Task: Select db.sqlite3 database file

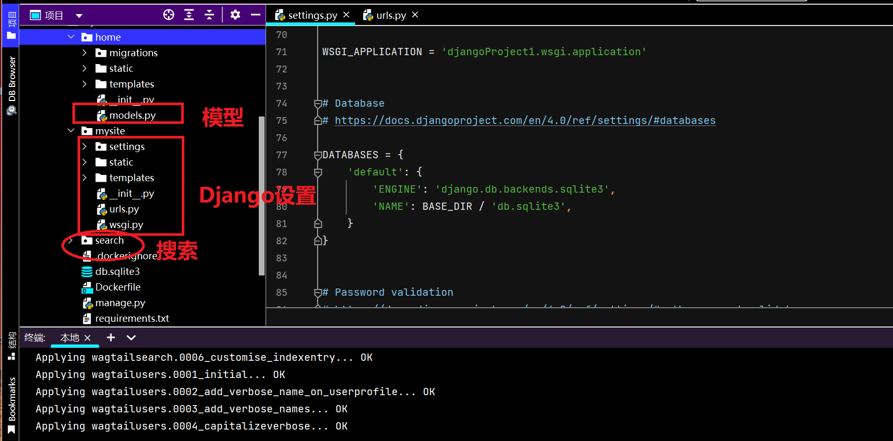Action: click(117, 271)
